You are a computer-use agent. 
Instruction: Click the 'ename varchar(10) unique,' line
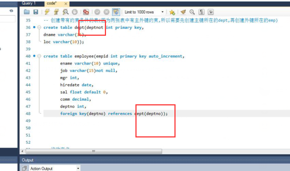coord(90,63)
